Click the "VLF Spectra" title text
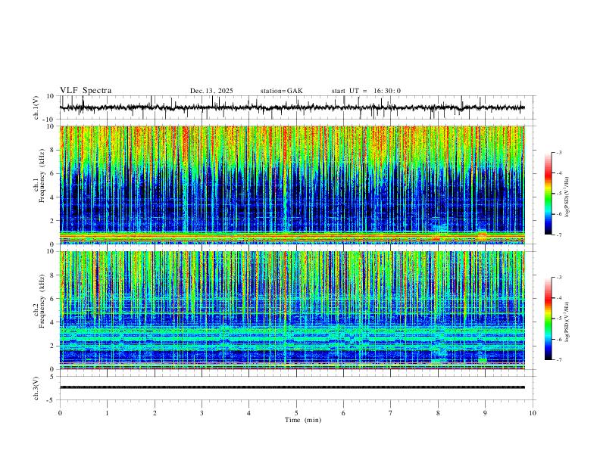Image resolution: width=600 pixels, height=463 pixels. pyautogui.click(x=86, y=91)
